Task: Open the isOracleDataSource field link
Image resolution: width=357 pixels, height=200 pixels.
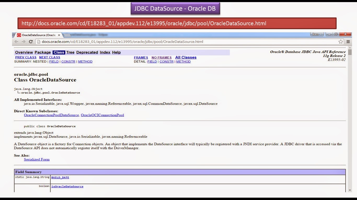Action: (x=67, y=186)
